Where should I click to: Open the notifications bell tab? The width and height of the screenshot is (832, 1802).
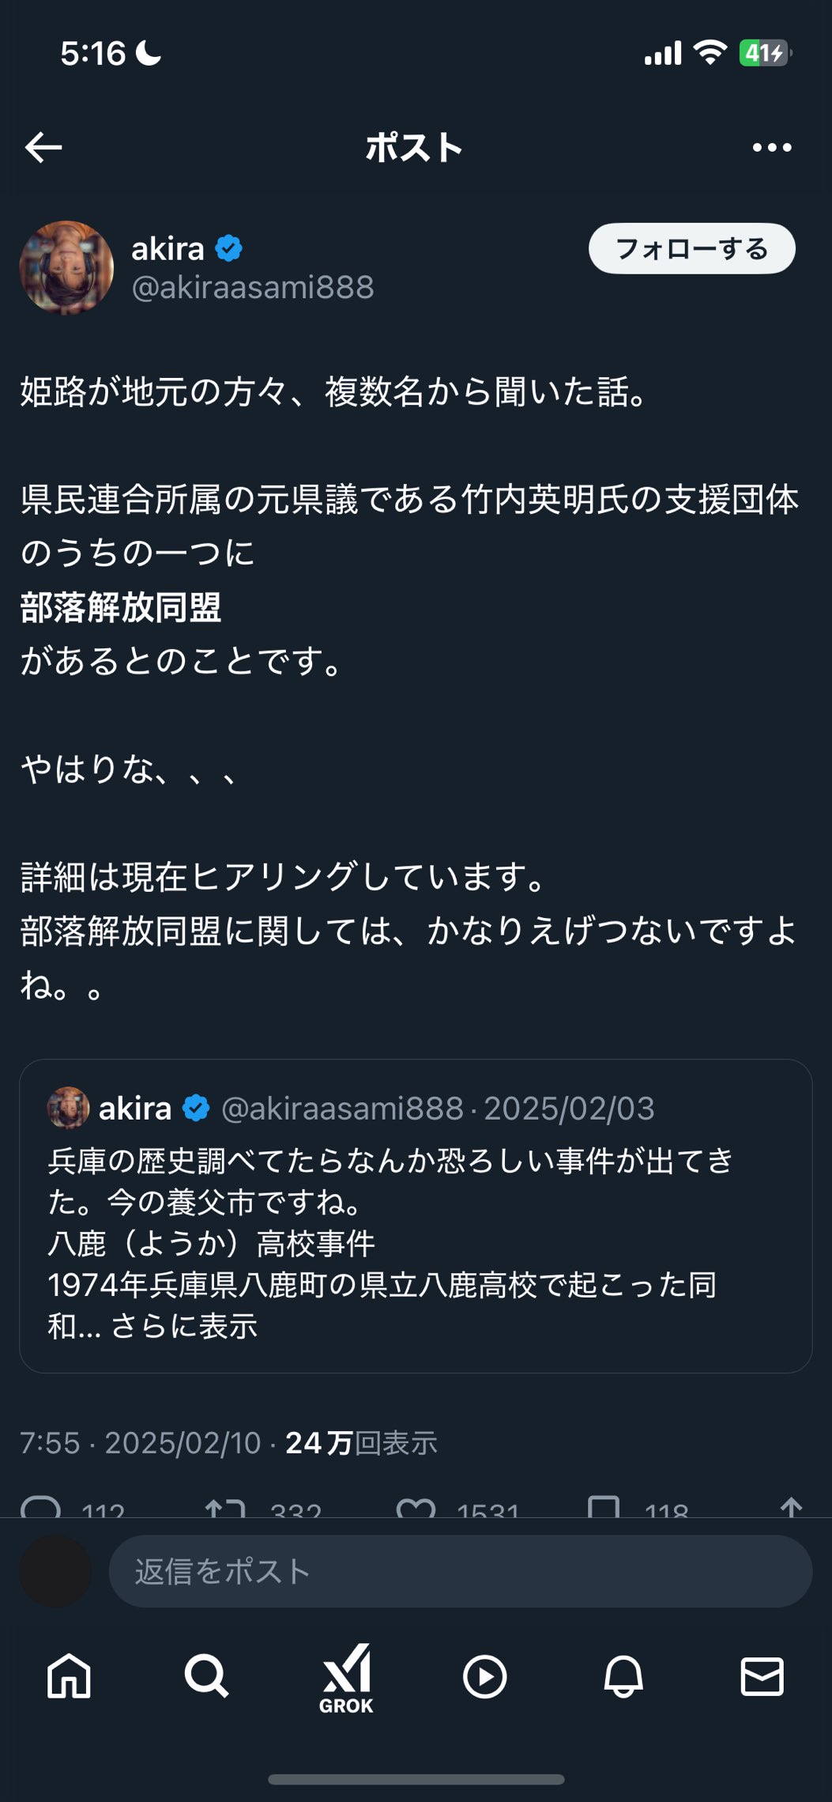623,1676
